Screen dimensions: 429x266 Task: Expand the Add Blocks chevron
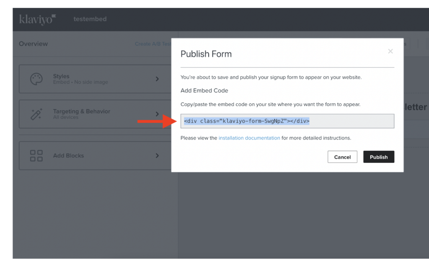(157, 155)
